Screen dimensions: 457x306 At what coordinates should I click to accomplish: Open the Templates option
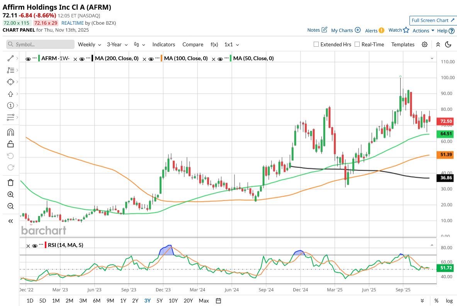tap(403, 44)
